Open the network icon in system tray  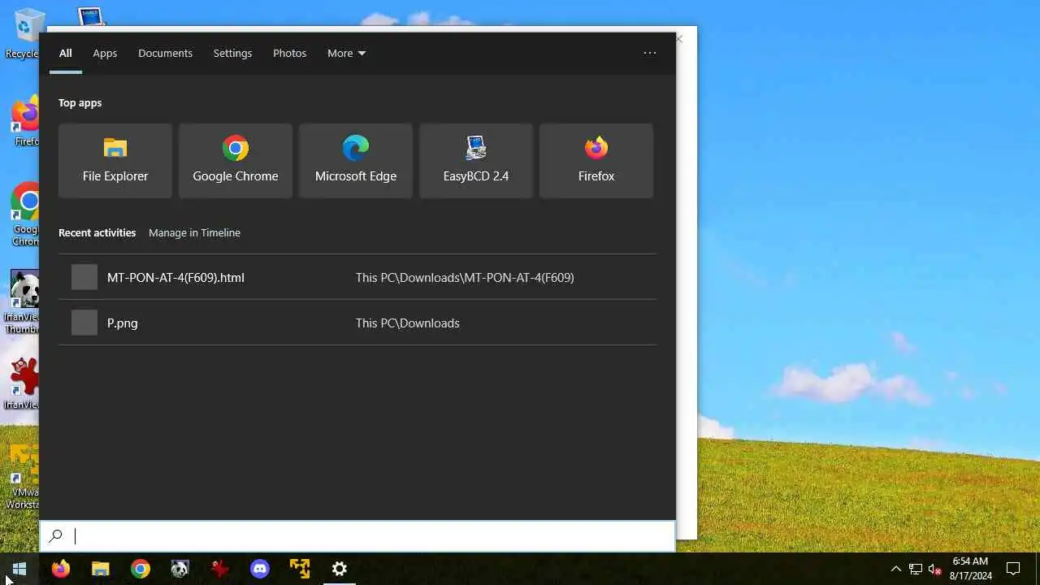tap(916, 569)
